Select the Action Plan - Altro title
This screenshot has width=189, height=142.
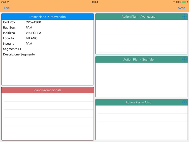tap(138, 102)
